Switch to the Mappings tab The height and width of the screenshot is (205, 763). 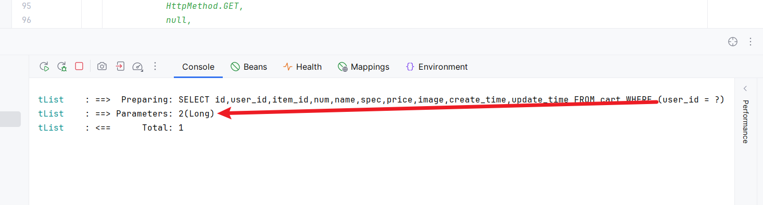pyautogui.click(x=363, y=67)
